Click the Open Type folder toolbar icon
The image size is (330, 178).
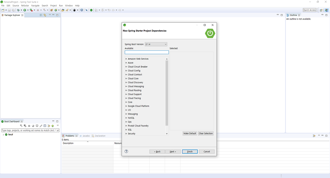point(63,10)
